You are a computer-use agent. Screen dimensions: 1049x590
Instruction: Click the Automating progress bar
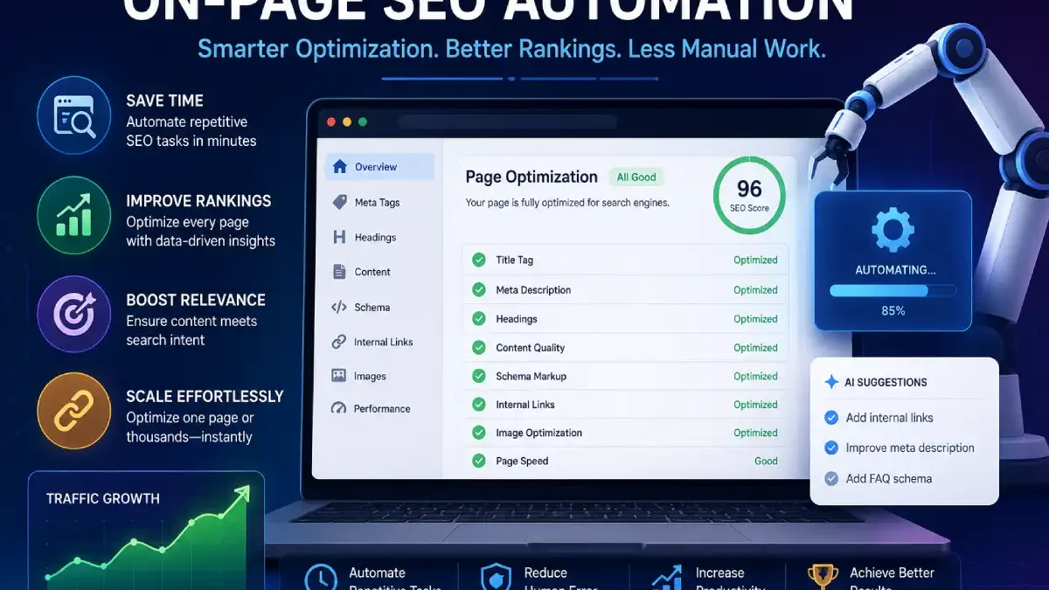[x=893, y=290]
